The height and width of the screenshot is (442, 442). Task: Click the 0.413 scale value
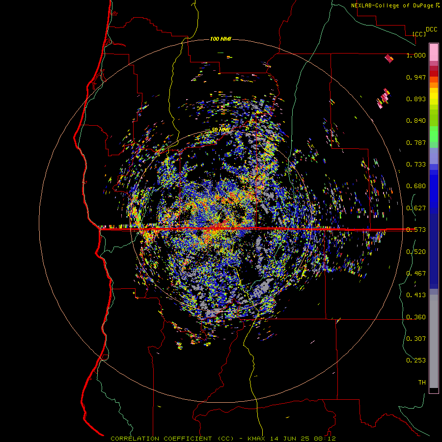tap(416, 295)
